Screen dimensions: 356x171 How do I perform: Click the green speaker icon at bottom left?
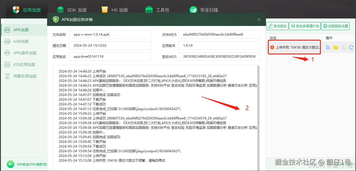click(x=11, y=164)
